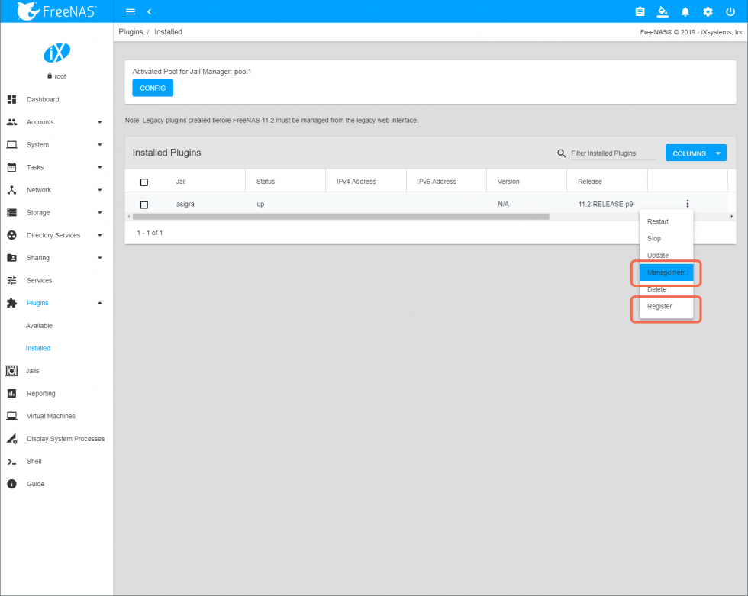Viewport: 748px width, 596px height.
Task: Open the settings gear icon
Action: pos(708,11)
